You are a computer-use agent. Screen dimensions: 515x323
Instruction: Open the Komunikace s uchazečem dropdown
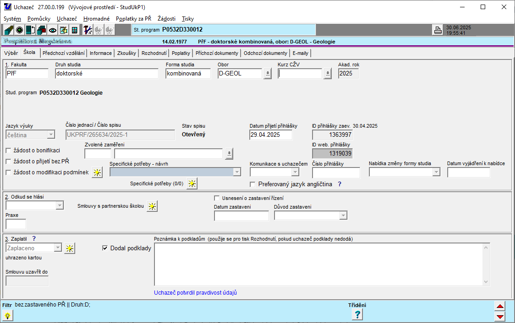tap(295, 172)
